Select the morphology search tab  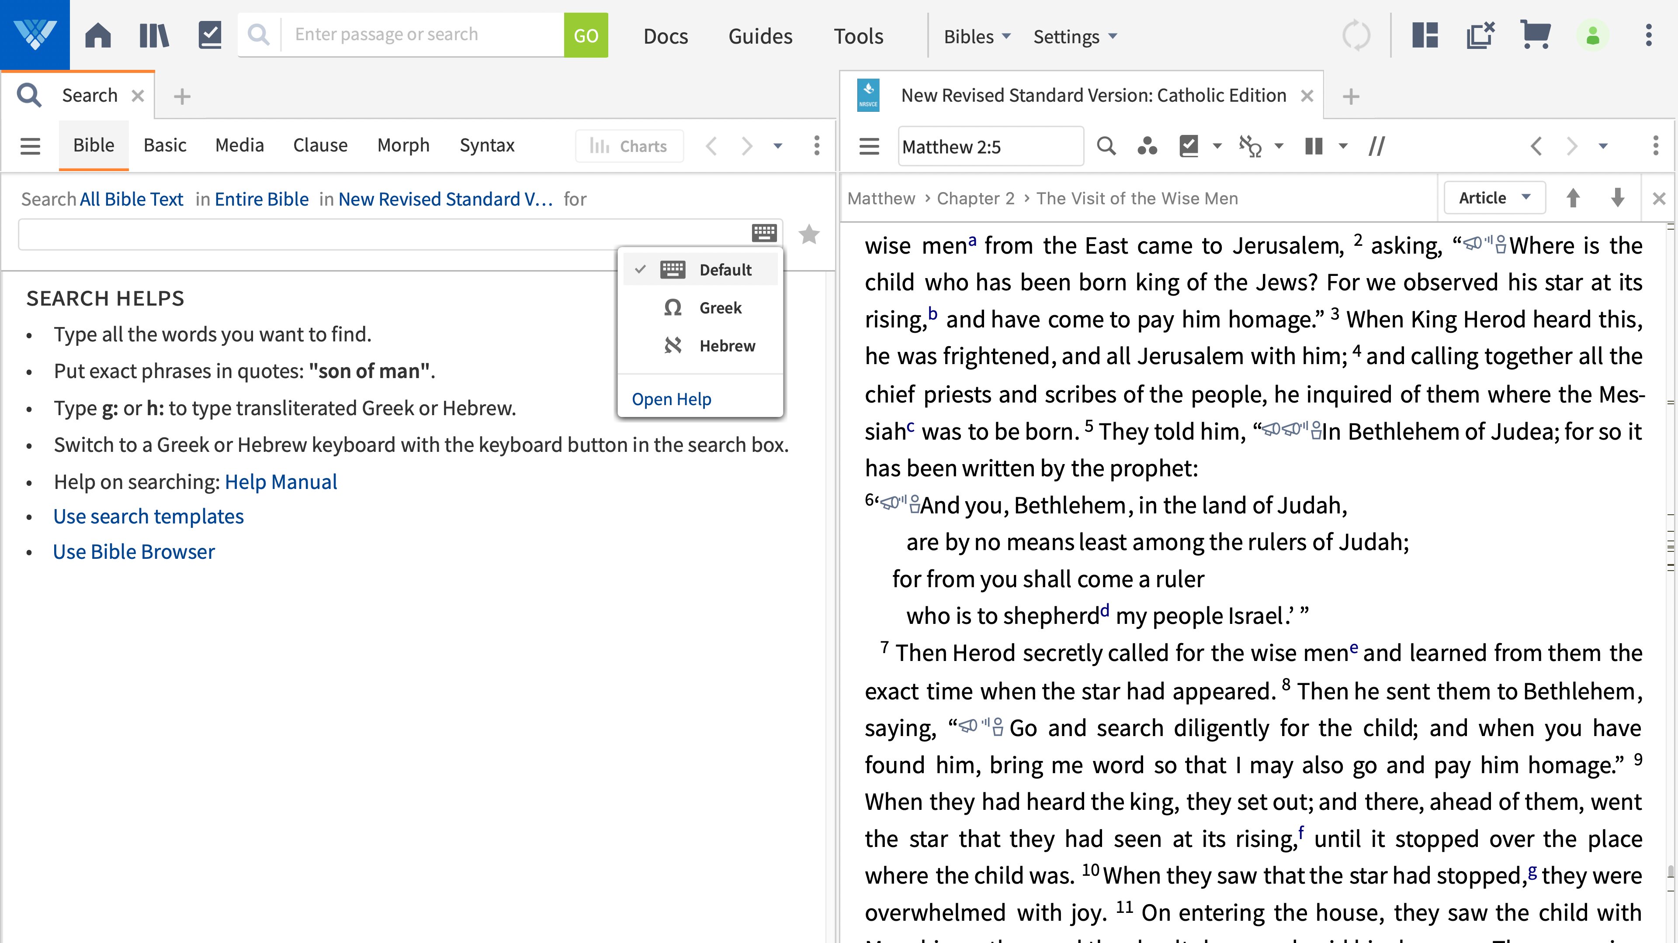pyautogui.click(x=402, y=145)
